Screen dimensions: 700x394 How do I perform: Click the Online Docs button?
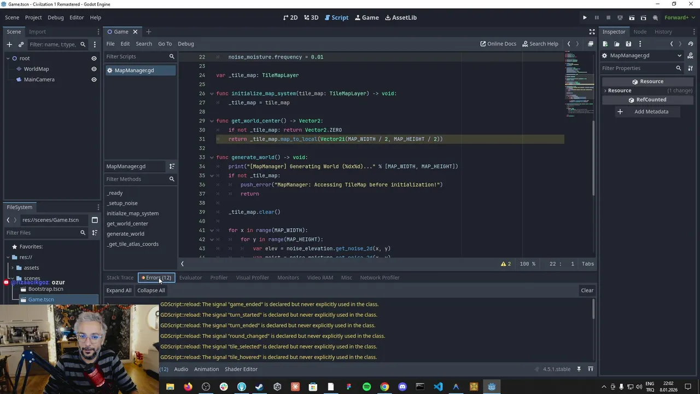pyautogui.click(x=498, y=44)
